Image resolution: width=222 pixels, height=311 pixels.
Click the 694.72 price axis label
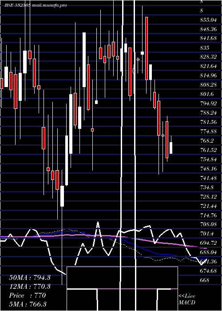click(x=209, y=243)
